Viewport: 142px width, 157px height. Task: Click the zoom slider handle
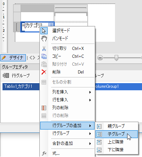116,58
